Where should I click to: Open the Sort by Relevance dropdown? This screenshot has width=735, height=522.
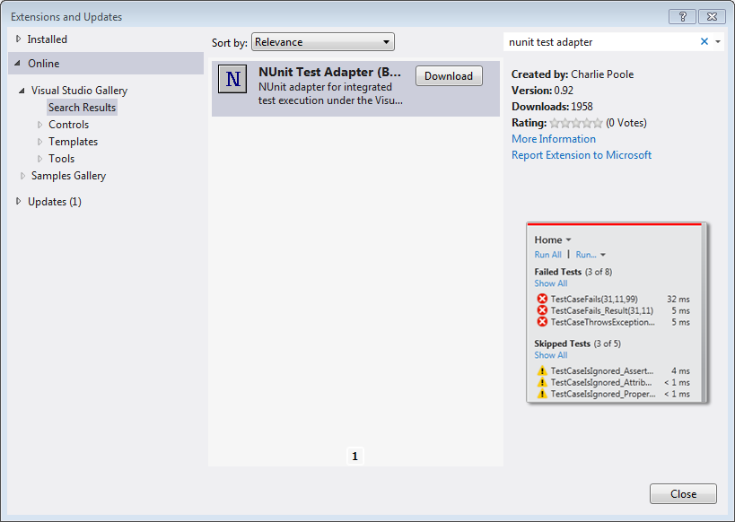323,42
